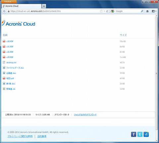
Task: Open the c09.PDF file link
Action: [x=10, y=57]
